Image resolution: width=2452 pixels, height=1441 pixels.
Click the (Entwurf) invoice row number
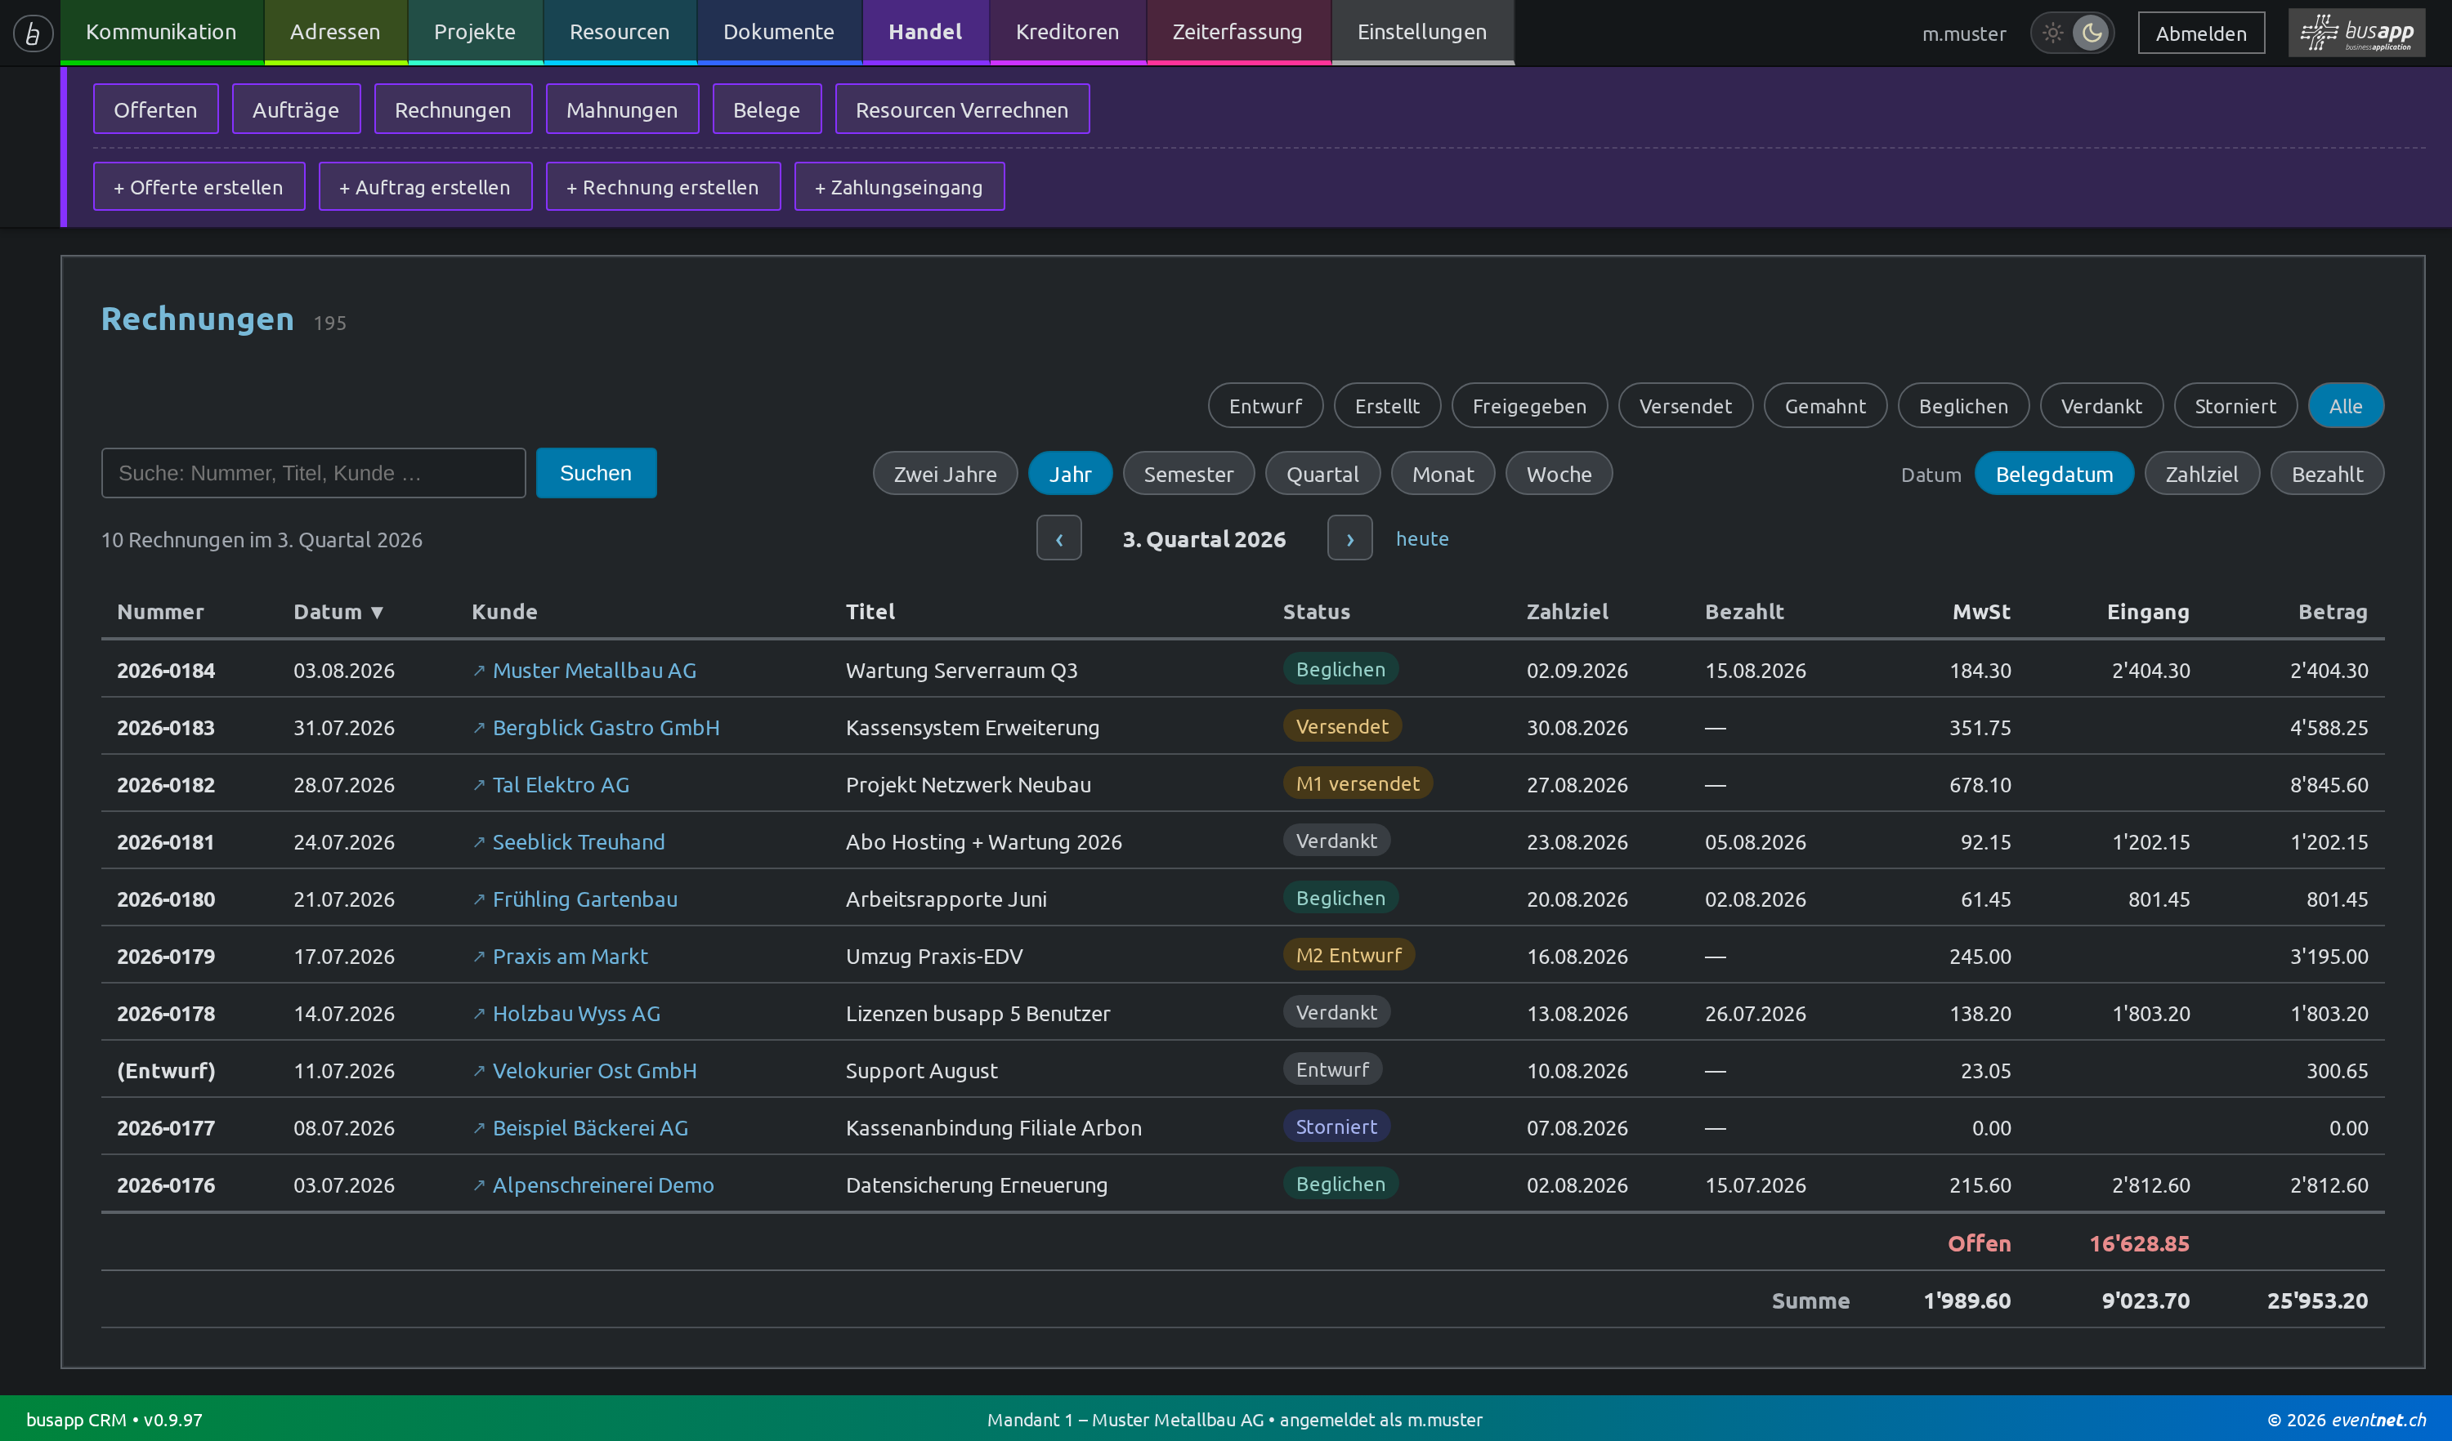165,1072
